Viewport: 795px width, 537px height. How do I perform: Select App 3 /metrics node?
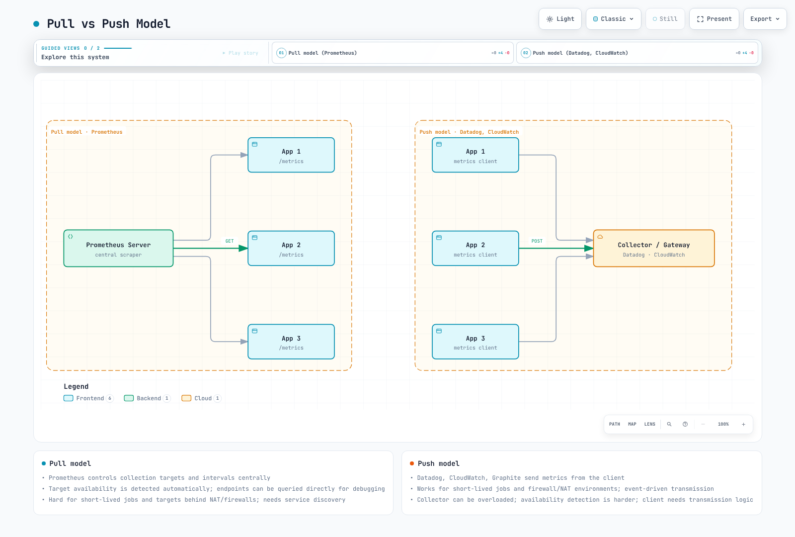[291, 342]
